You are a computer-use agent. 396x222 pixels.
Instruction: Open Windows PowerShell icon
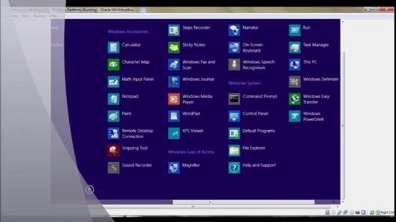(295, 117)
